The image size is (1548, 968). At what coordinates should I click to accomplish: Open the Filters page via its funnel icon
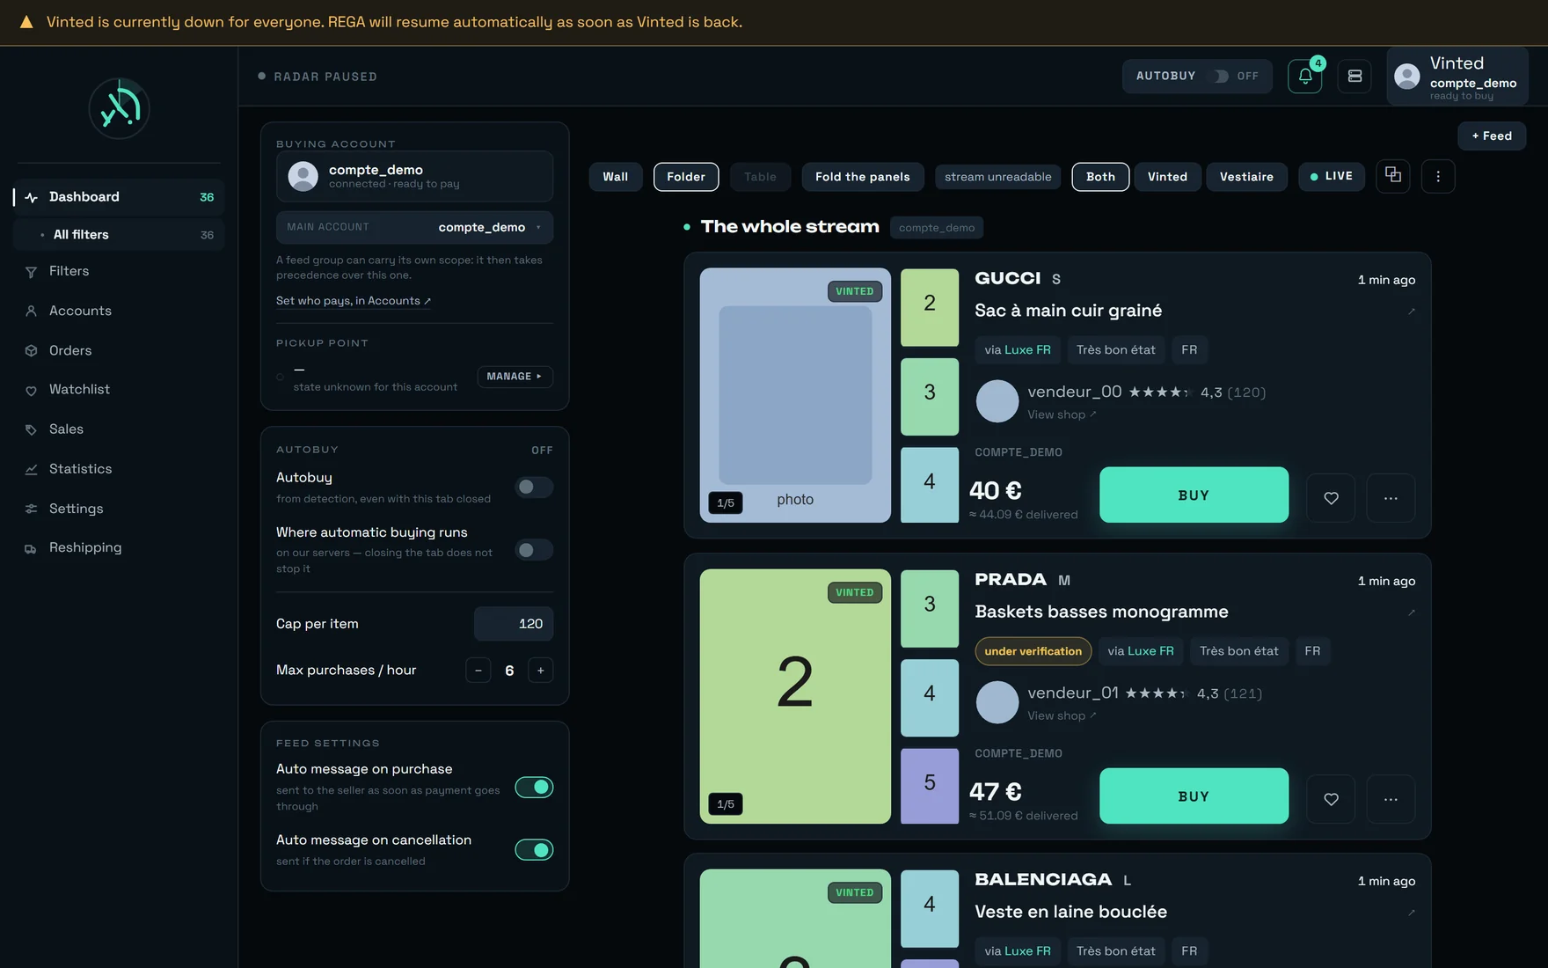31,272
